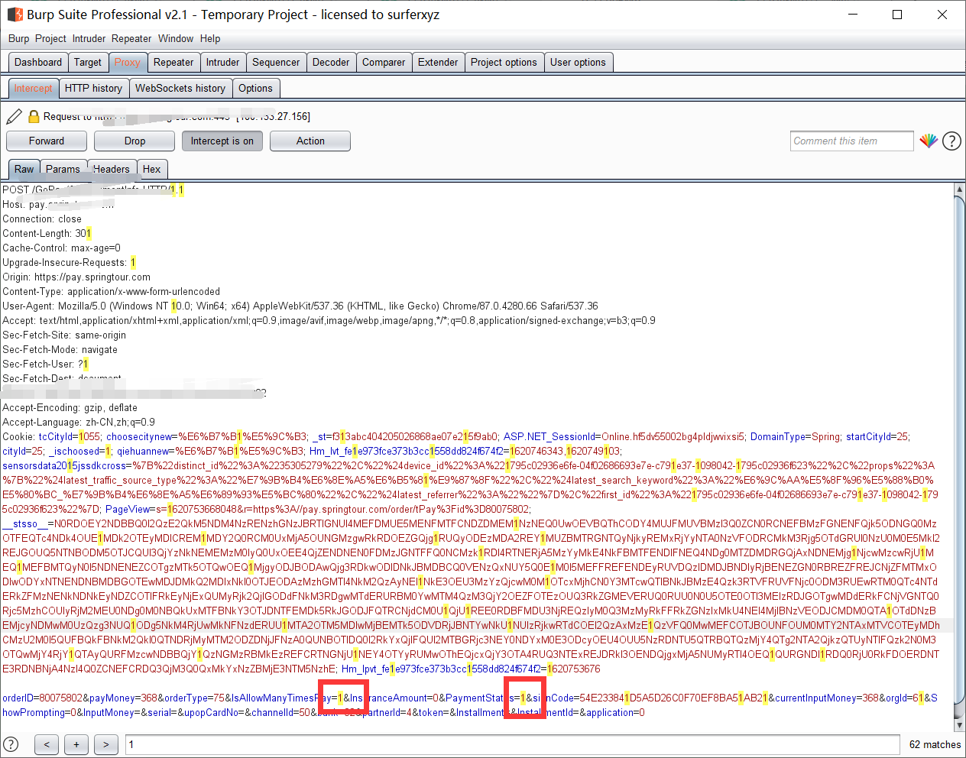Screen dimensions: 966x758
Task: Click the 'Origin: https://pay.springtour.com' line
Action: tap(76, 277)
